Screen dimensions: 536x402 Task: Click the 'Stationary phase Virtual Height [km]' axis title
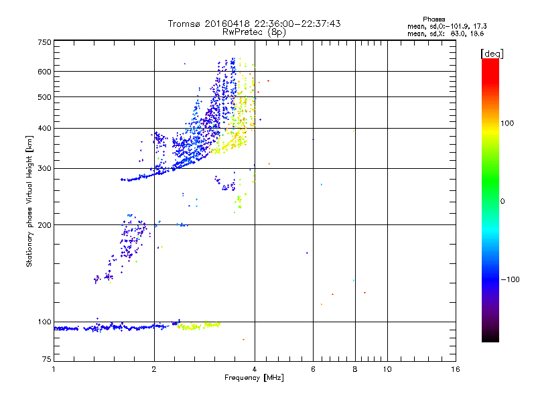29,201
